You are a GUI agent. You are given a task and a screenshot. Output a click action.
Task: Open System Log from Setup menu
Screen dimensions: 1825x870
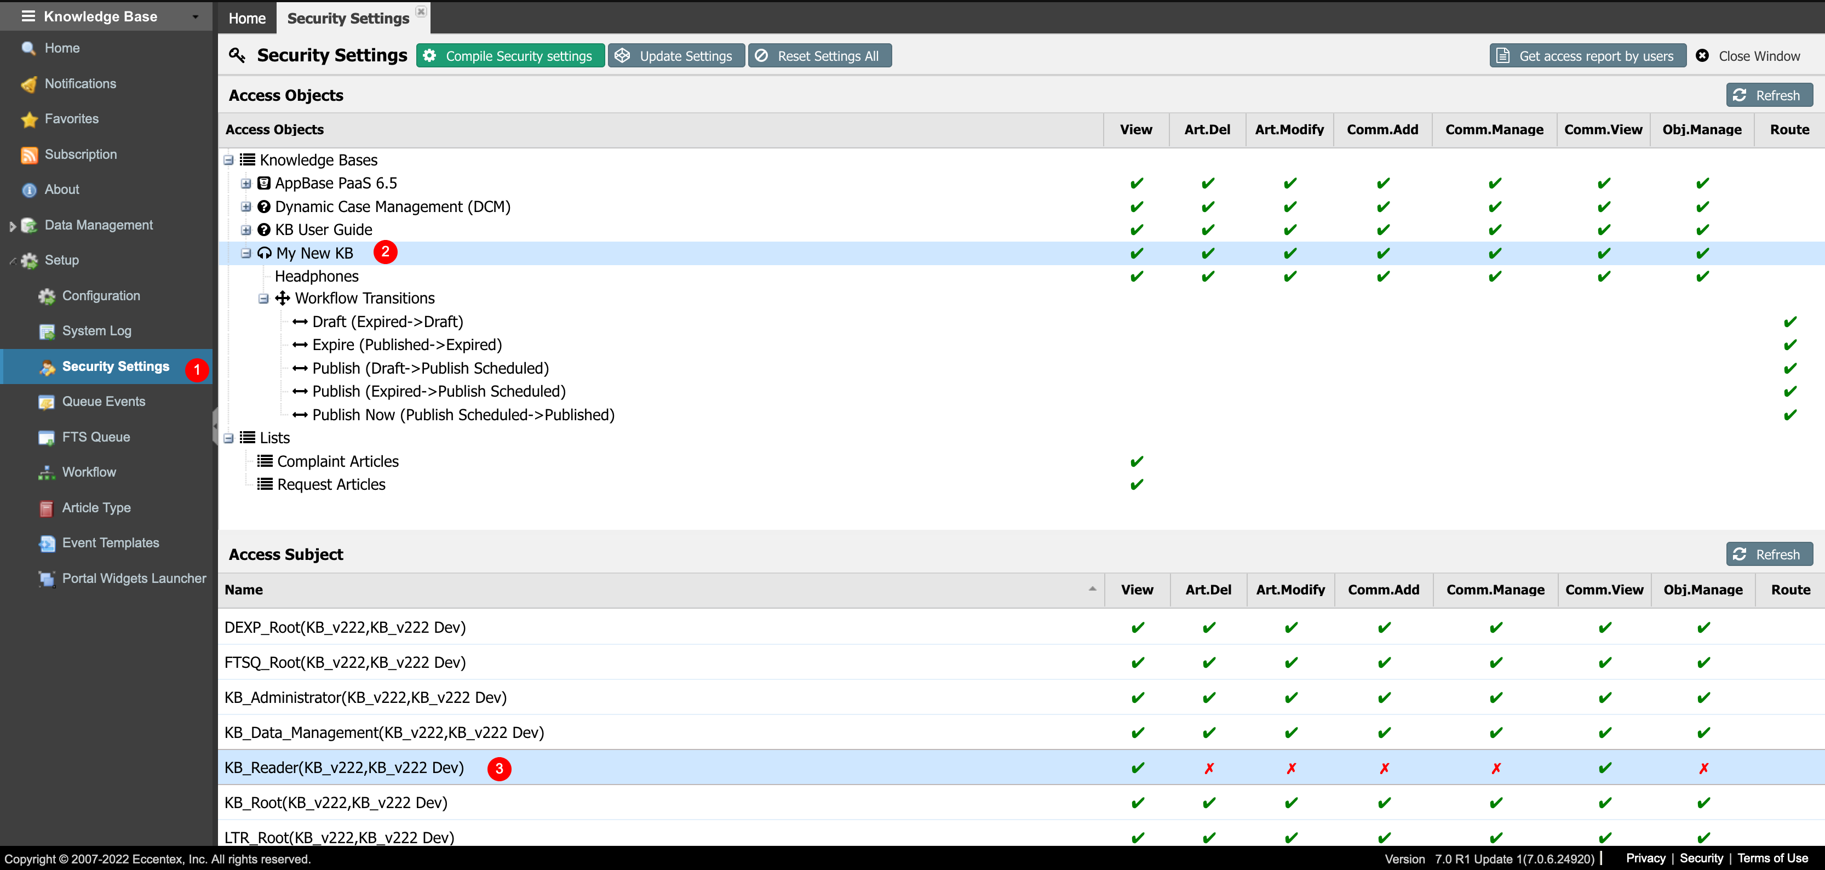coord(96,331)
